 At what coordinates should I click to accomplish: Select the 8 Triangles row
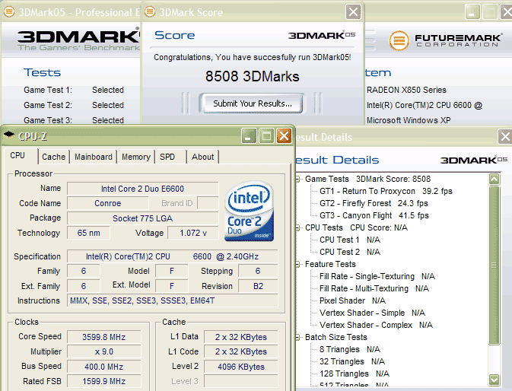tap(350, 349)
